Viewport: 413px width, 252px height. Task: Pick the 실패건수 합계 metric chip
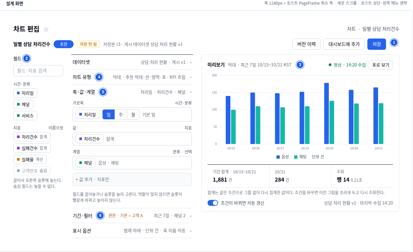tap(32, 148)
